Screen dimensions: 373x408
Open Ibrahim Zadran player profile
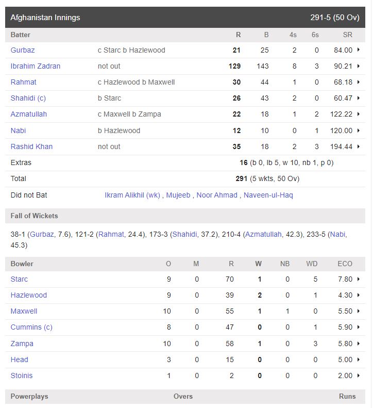pyautogui.click(x=36, y=66)
